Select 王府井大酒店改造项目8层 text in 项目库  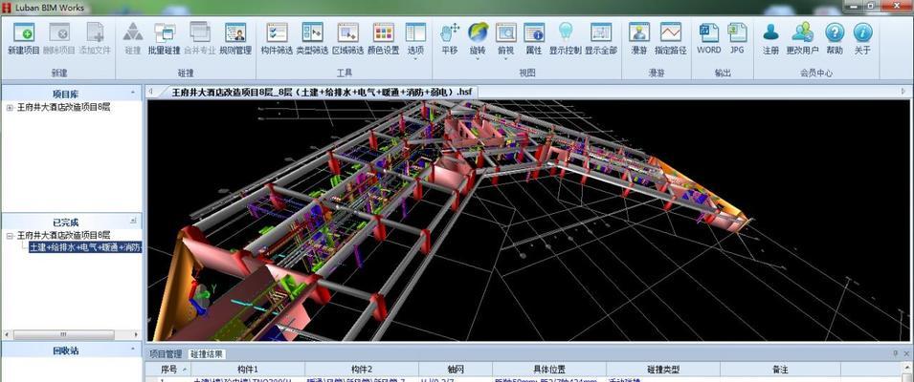63,108
